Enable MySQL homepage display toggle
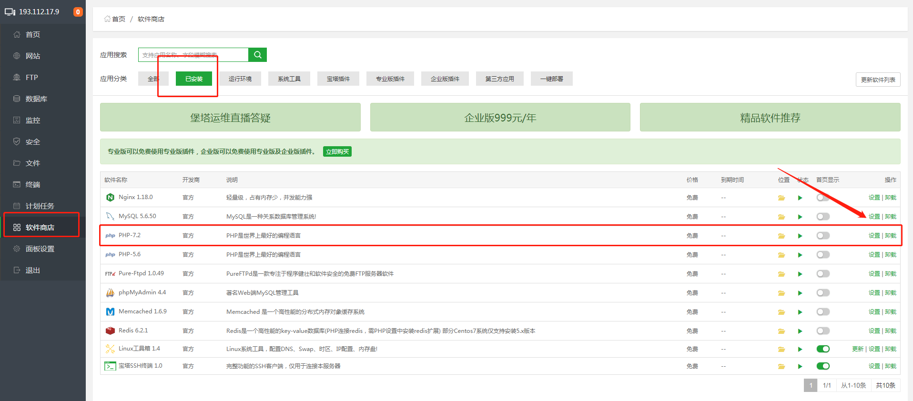The height and width of the screenshot is (401, 913). click(x=823, y=217)
